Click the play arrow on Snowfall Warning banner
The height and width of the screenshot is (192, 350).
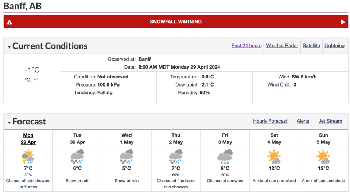coord(343,22)
